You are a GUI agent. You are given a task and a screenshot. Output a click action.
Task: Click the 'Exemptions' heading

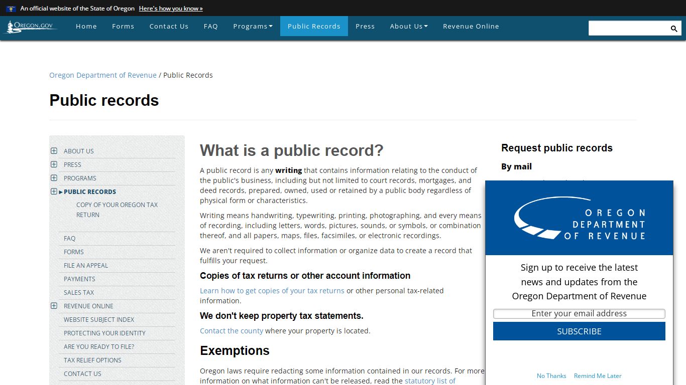(235, 351)
